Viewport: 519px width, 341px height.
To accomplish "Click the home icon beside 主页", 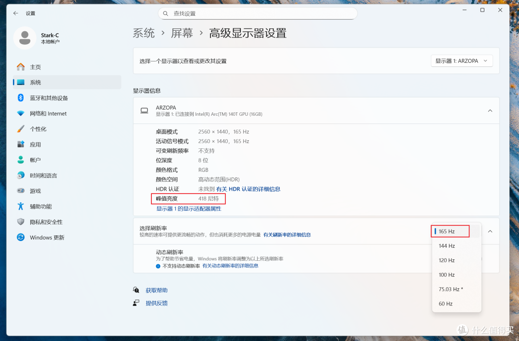I will click(21, 67).
